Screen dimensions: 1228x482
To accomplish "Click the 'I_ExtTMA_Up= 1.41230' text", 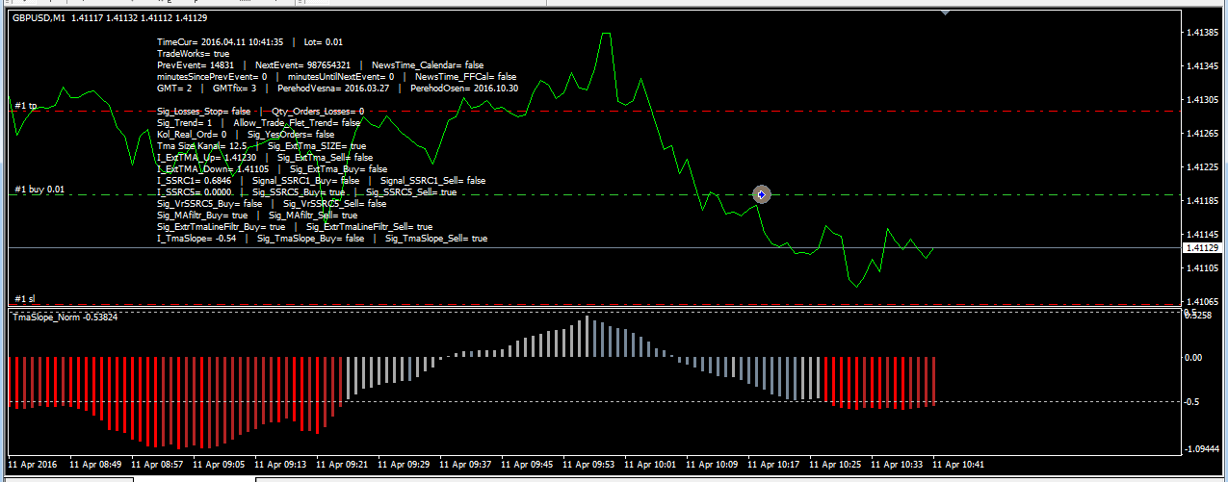I will (206, 156).
